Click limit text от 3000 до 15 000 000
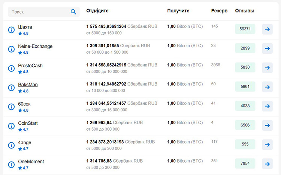281x175 pixels. coord(107,110)
